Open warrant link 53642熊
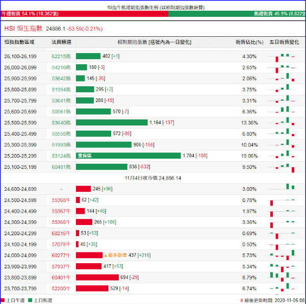The height and width of the screenshot is (304, 306). 61,79
